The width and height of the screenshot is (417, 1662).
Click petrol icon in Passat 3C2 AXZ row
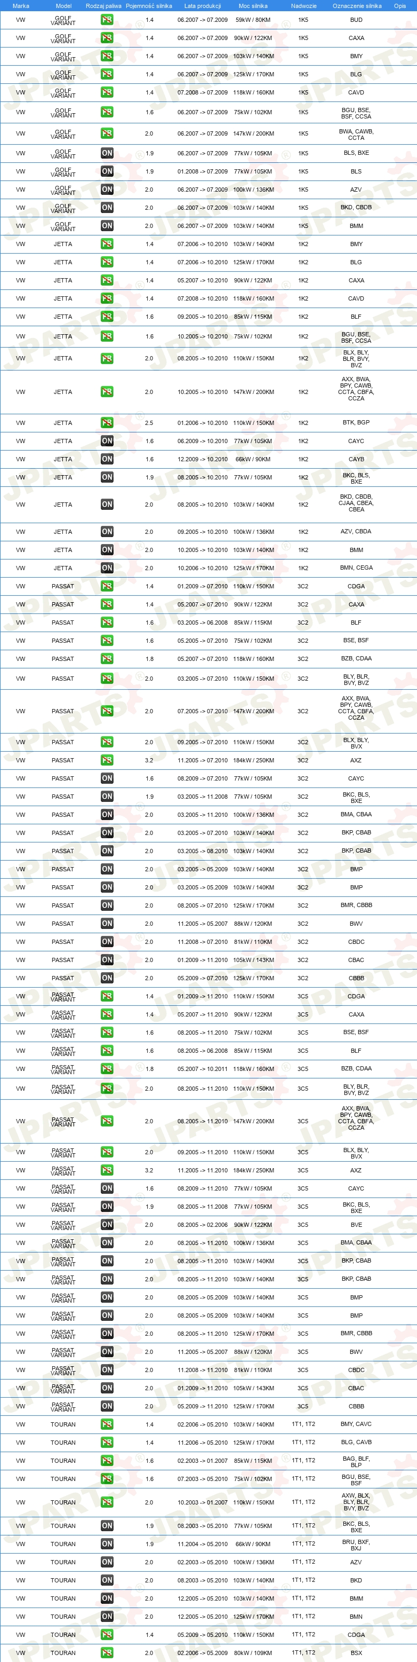tap(107, 760)
